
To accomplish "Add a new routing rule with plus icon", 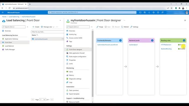I will pos(184,40).
